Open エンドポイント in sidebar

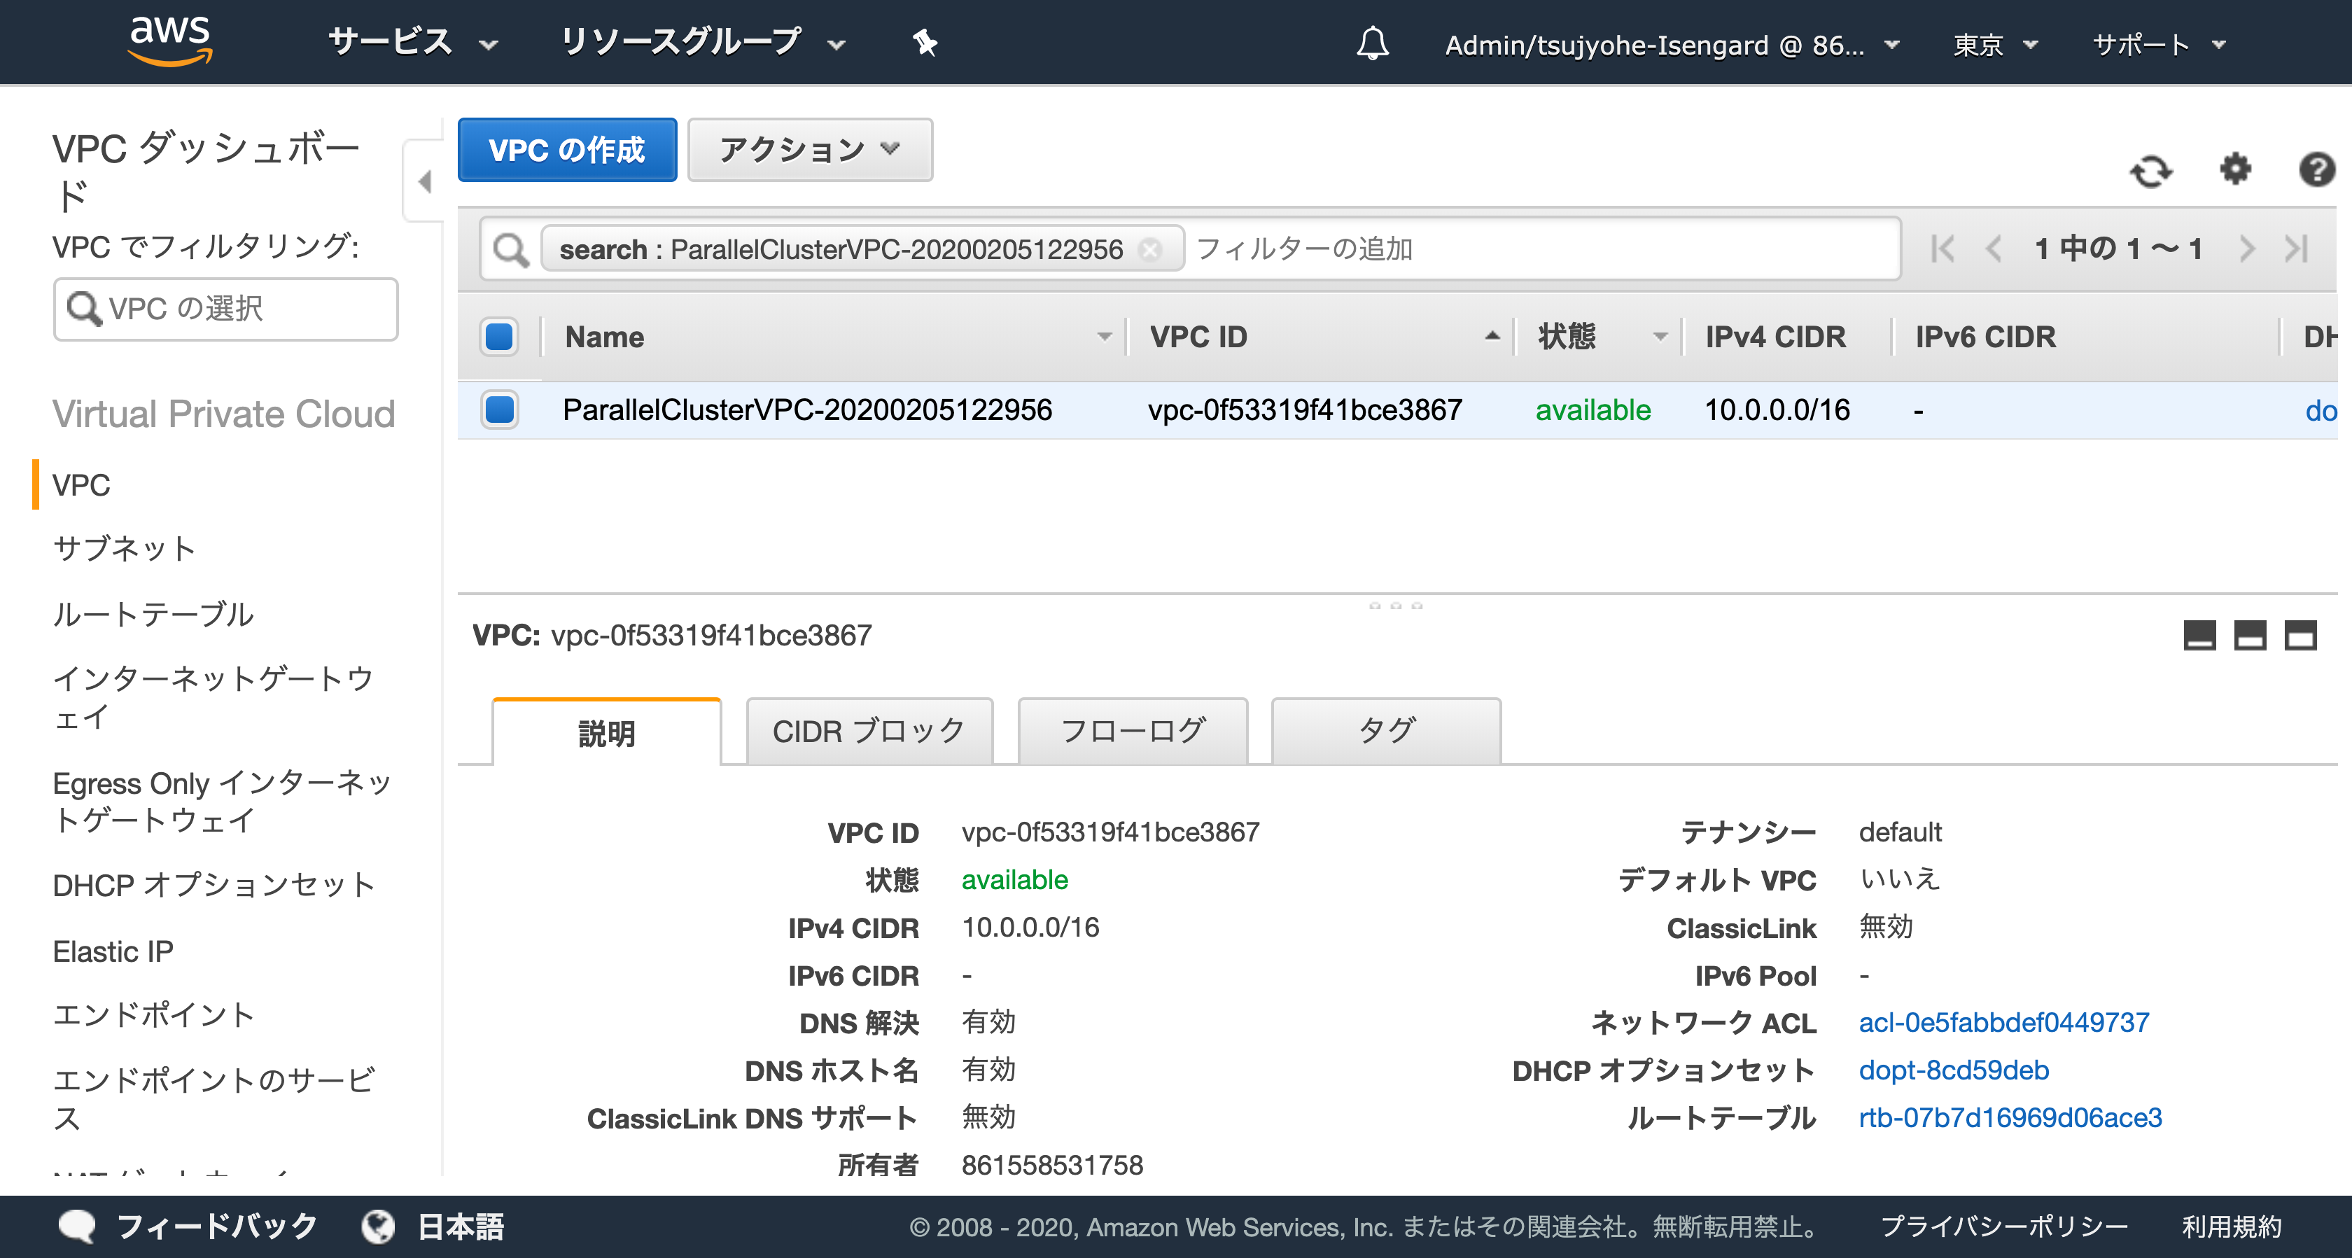coord(154,1015)
